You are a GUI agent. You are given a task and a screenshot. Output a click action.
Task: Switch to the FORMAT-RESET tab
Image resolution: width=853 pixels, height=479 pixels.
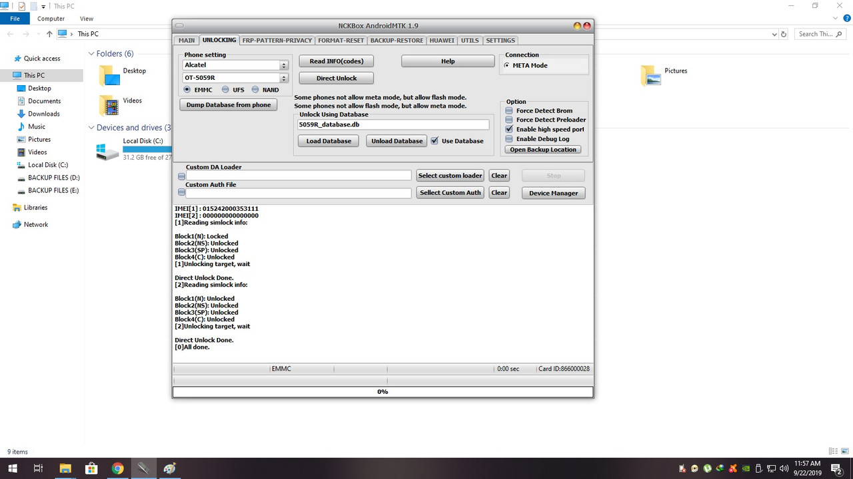tap(341, 41)
